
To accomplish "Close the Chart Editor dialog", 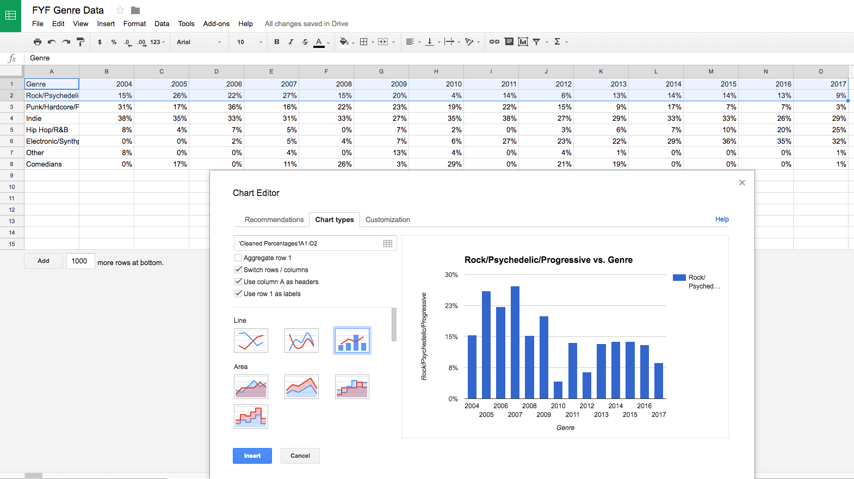I will pyautogui.click(x=742, y=183).
